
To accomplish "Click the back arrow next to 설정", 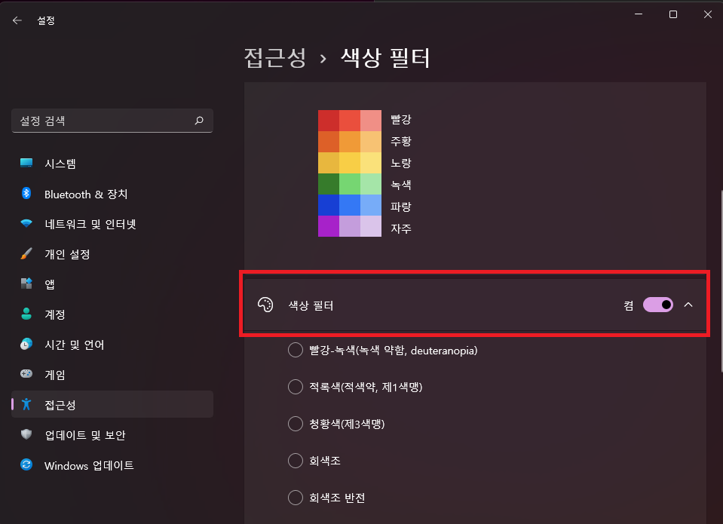I will pos(17,20).
